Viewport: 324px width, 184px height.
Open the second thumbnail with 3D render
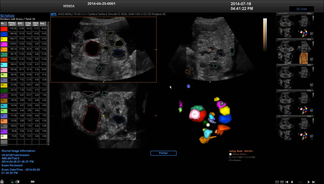click(295, 51)
